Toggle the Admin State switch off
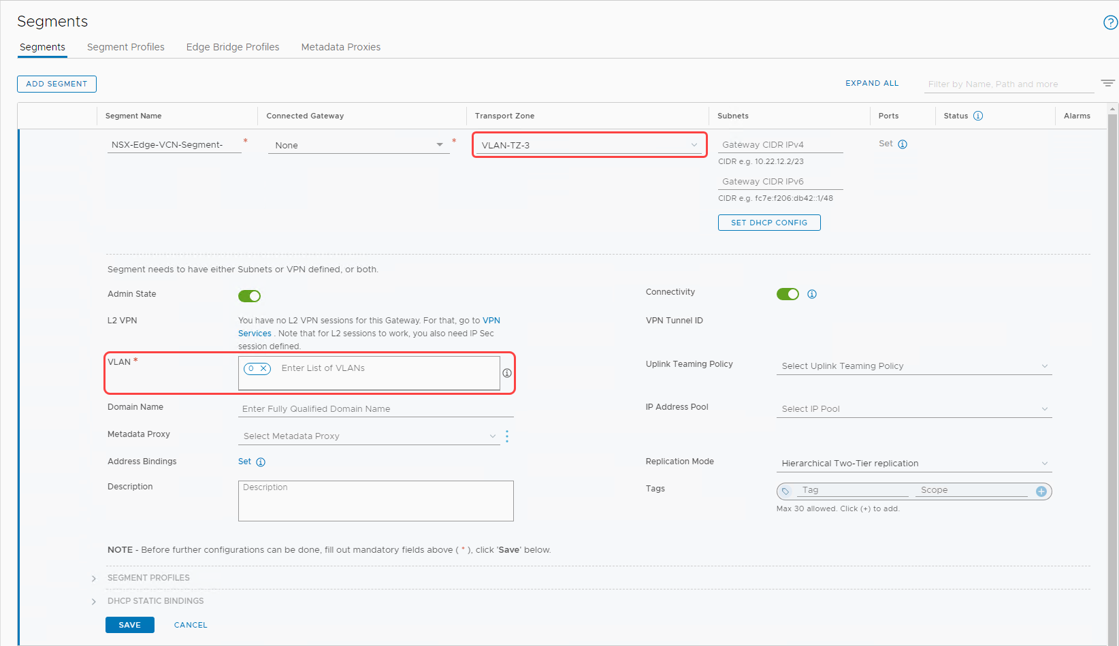Viewport: 1119px width, 646px height. tap(249, 295)
